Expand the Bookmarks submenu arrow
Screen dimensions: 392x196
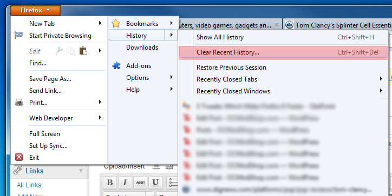point(172,23)
